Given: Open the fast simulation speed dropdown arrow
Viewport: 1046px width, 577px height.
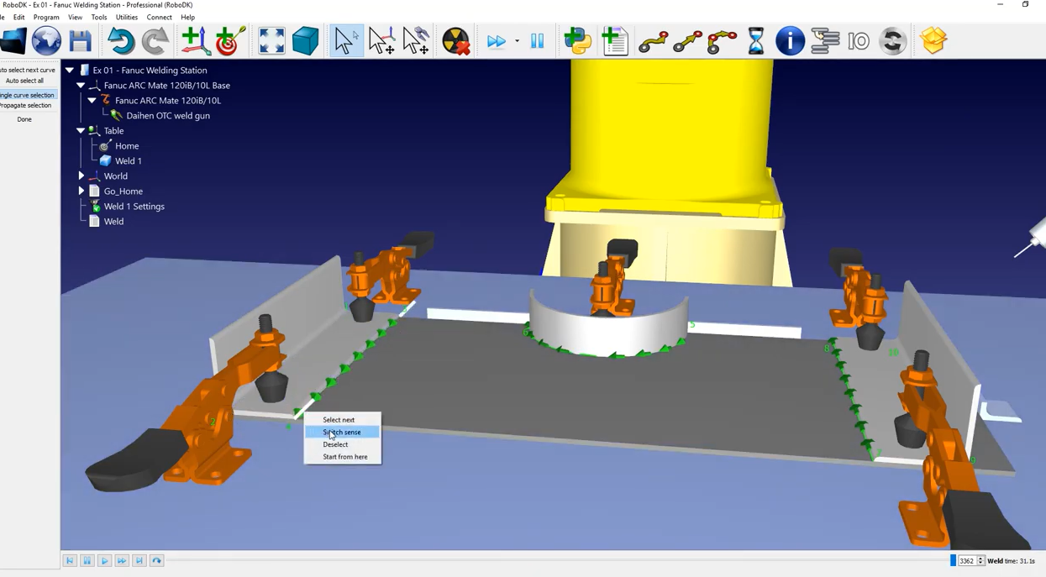Looking at the screenshot, I should (x=517, y=41).
